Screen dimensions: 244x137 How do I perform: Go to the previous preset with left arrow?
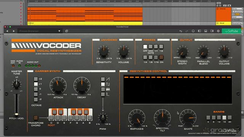[7, 31]
